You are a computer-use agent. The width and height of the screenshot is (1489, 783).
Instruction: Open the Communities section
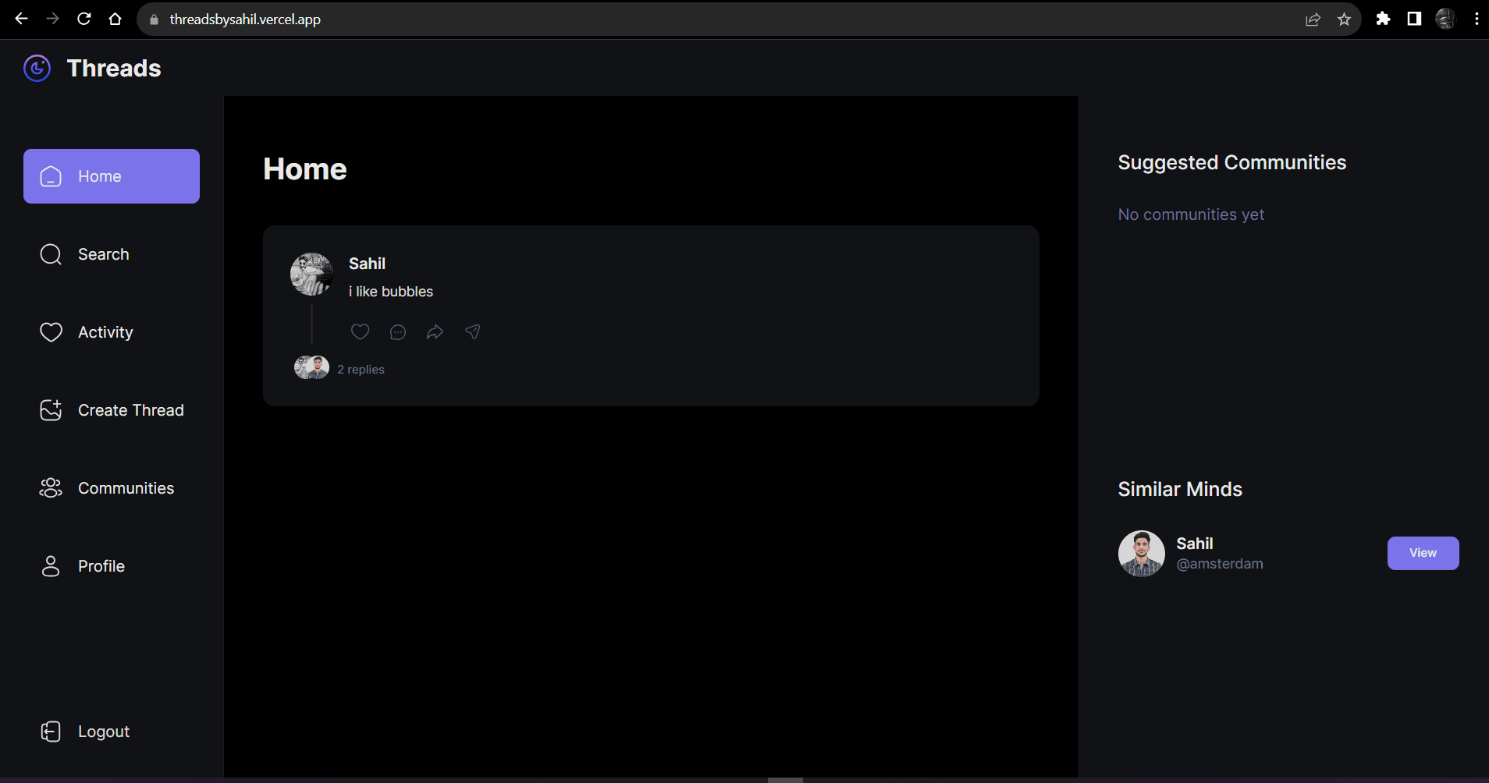click(x=125, y=487)
